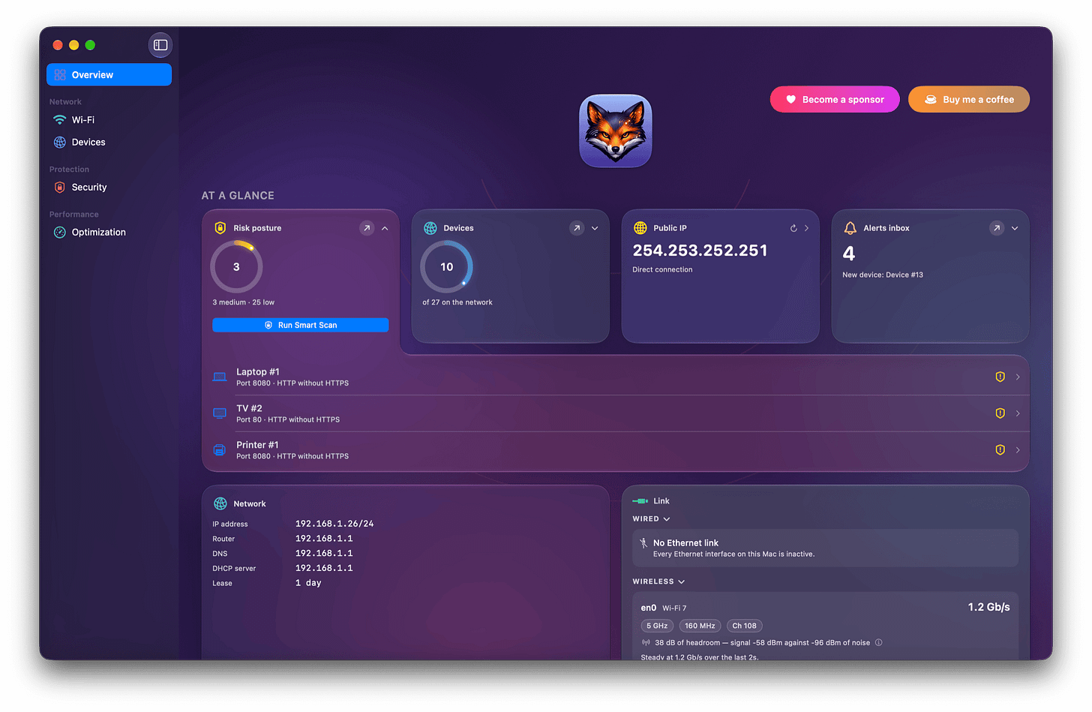Click the 160 MHz width badge

pos(700,626)
